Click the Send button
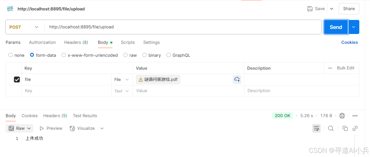The height and width of the screenshot is (157, 370). (335, 27)
